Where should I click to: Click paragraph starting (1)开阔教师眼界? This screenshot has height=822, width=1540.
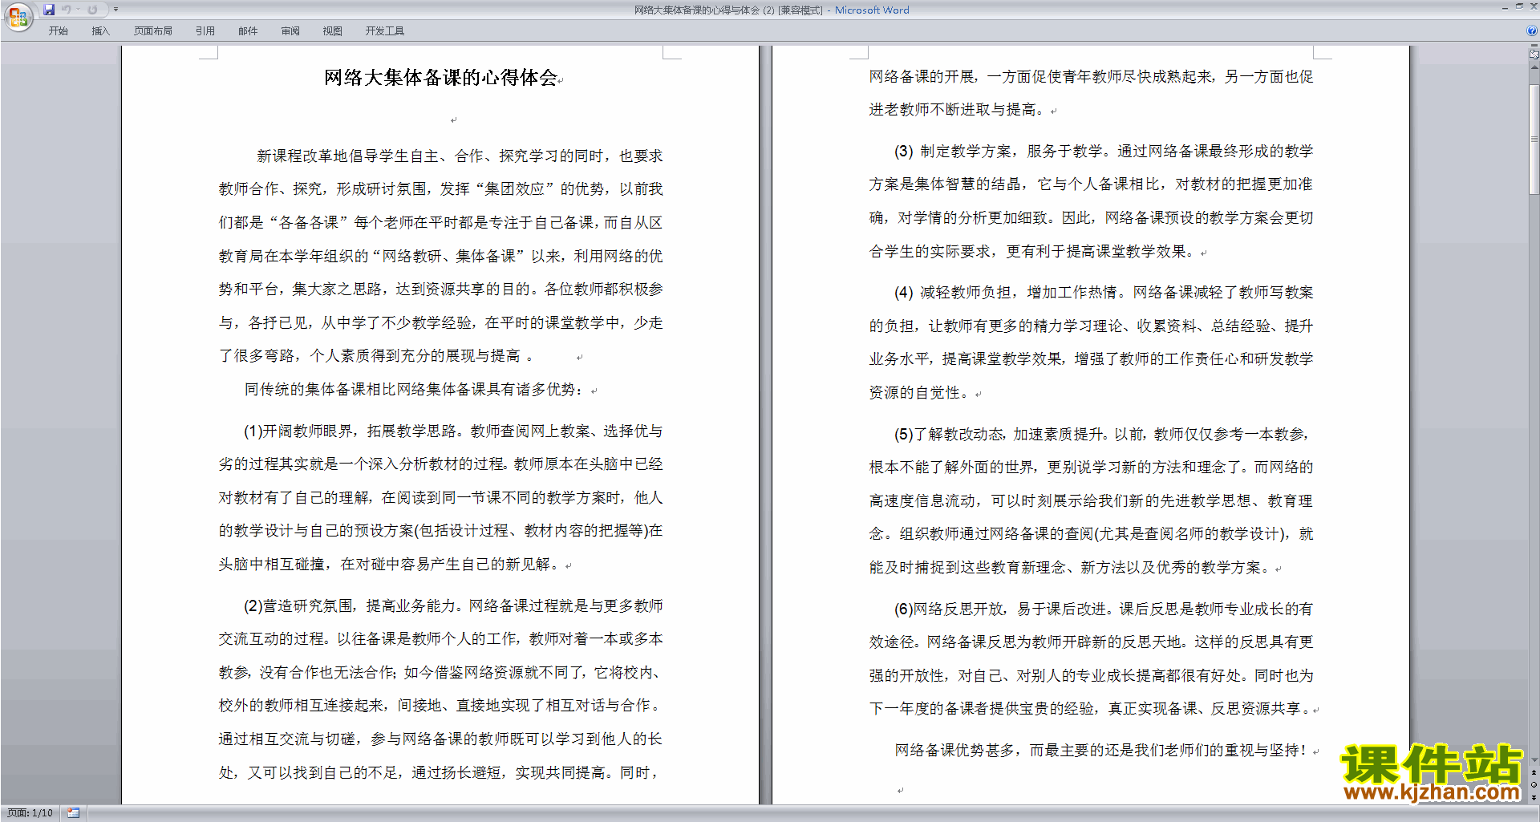[440, 498]
